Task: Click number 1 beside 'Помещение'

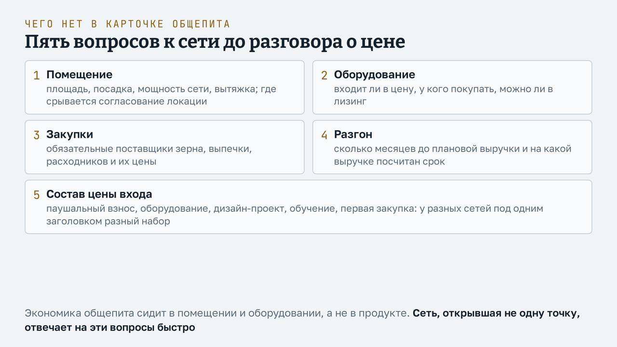Action: (36, 76)
